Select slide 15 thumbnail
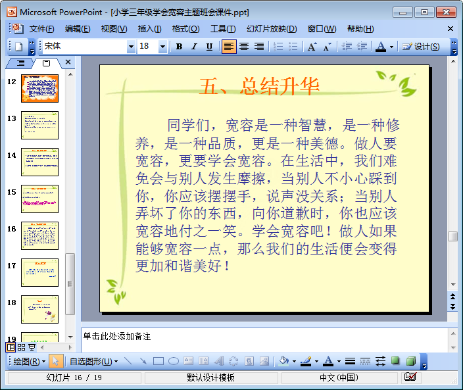 [x=40, y=199]
